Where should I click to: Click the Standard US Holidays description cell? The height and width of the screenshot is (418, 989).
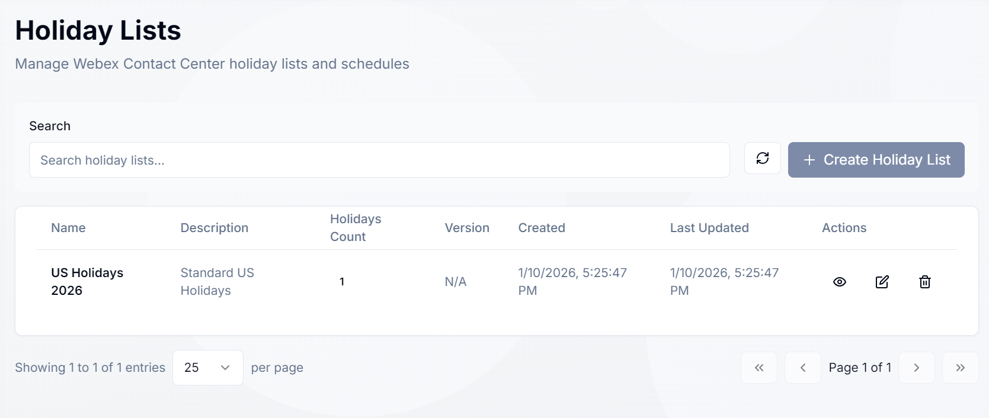coord(217,282)
